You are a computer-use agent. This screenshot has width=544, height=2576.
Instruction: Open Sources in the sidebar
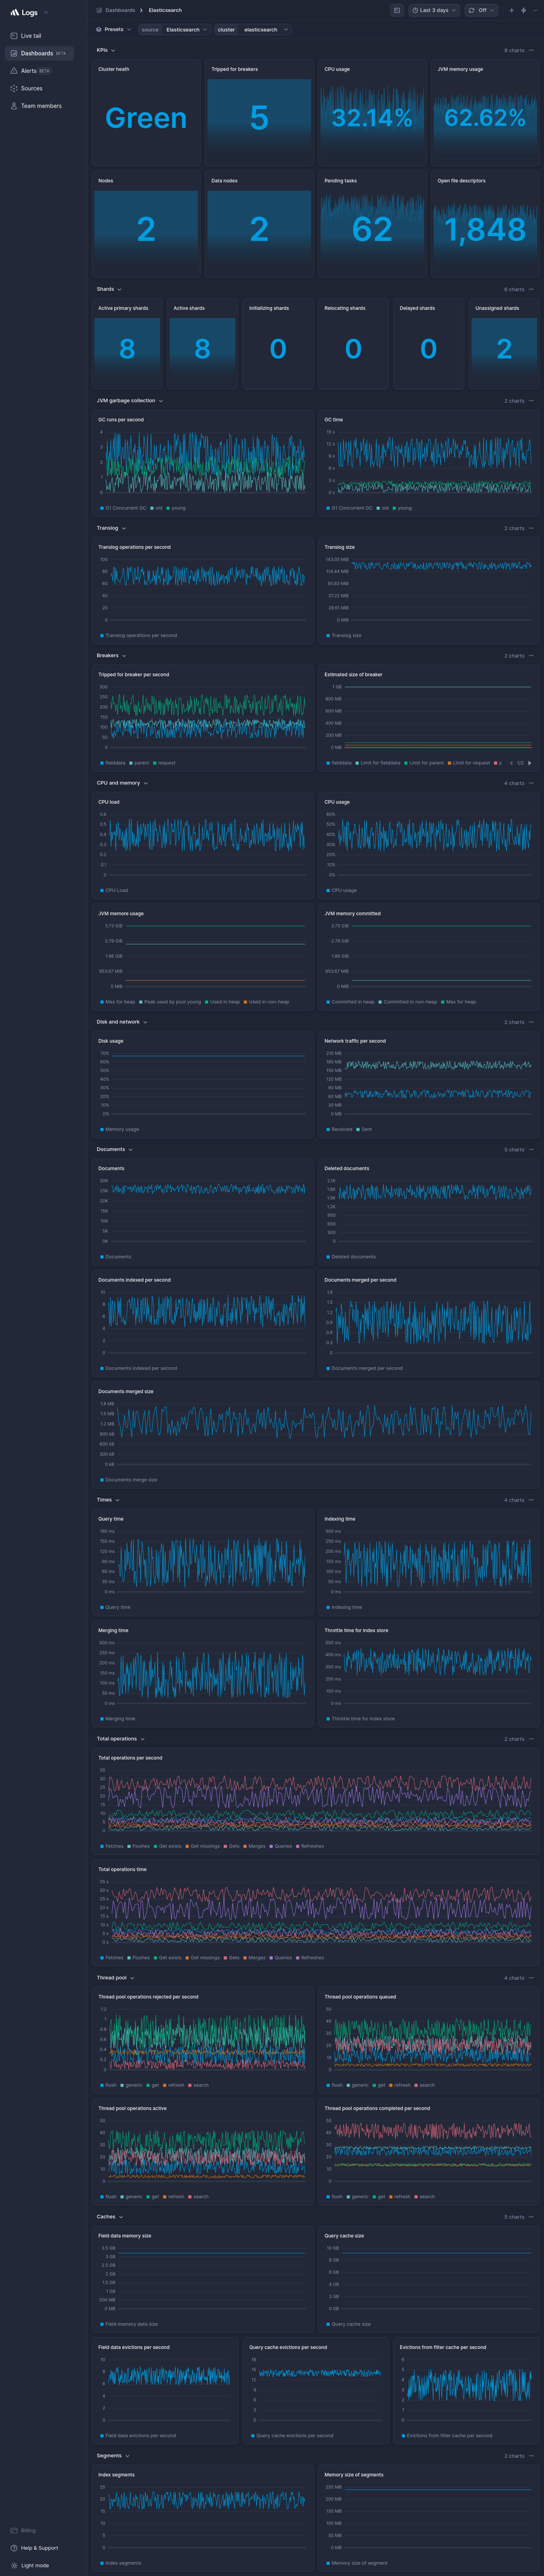click(32, 88)
